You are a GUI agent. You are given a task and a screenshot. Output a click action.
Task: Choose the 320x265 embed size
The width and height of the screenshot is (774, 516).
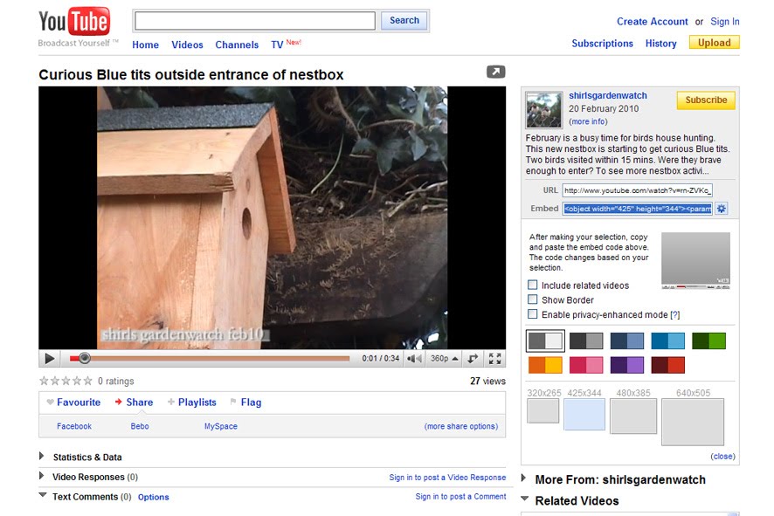coord(543,411)
